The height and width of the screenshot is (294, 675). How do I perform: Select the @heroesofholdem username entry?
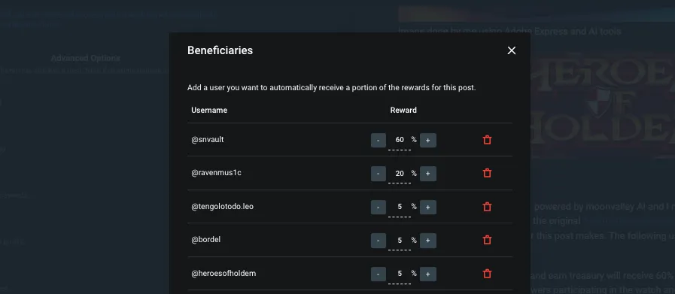(x=223, y=274)
